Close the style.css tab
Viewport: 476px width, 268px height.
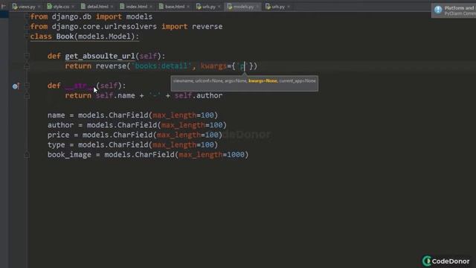(x=73, y=7)
